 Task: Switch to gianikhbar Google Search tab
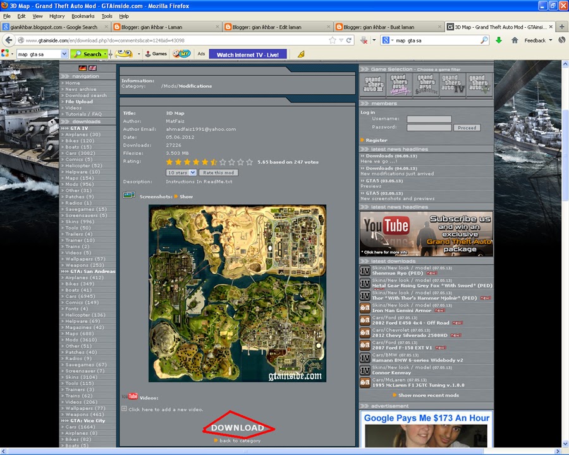click(x=55, y=27)
